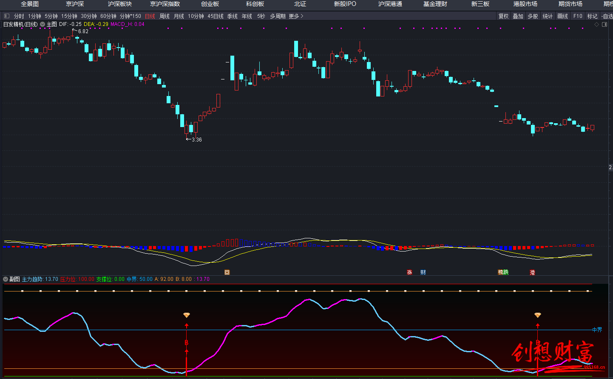
Task: Select the 新三板 tab
Action: [480, 4]
